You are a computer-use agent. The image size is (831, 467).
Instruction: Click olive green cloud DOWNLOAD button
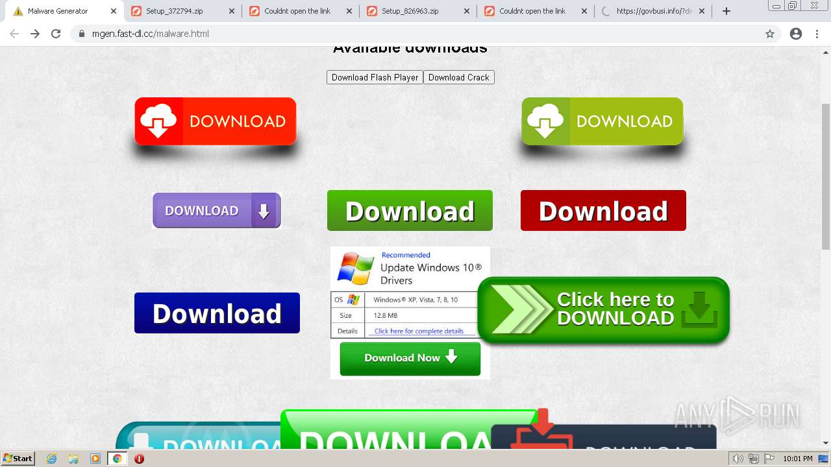coord(602,121)
